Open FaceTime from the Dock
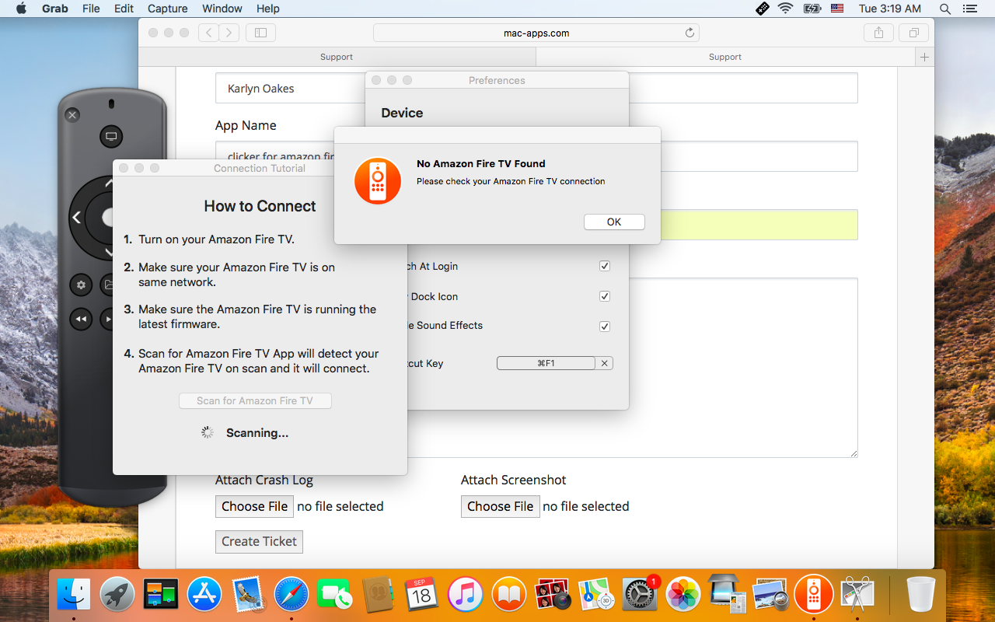Screen dimensions: 995x622 [335, 595]
